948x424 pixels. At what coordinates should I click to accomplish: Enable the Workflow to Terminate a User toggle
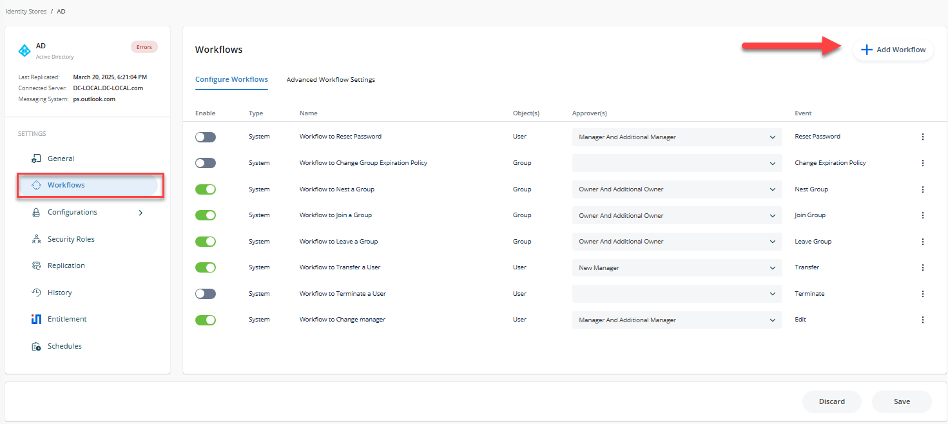click(x=206, y=294)
